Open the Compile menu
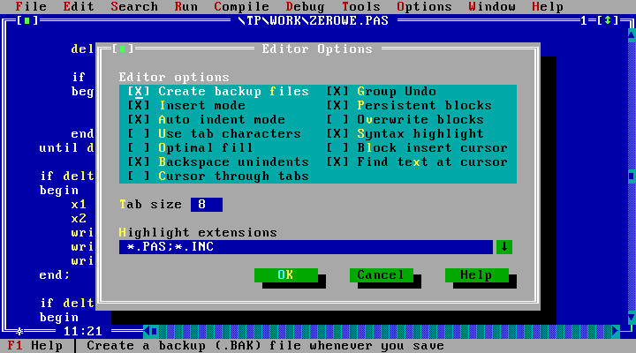This screenshot has height=353, width=636. click(243, 6)
